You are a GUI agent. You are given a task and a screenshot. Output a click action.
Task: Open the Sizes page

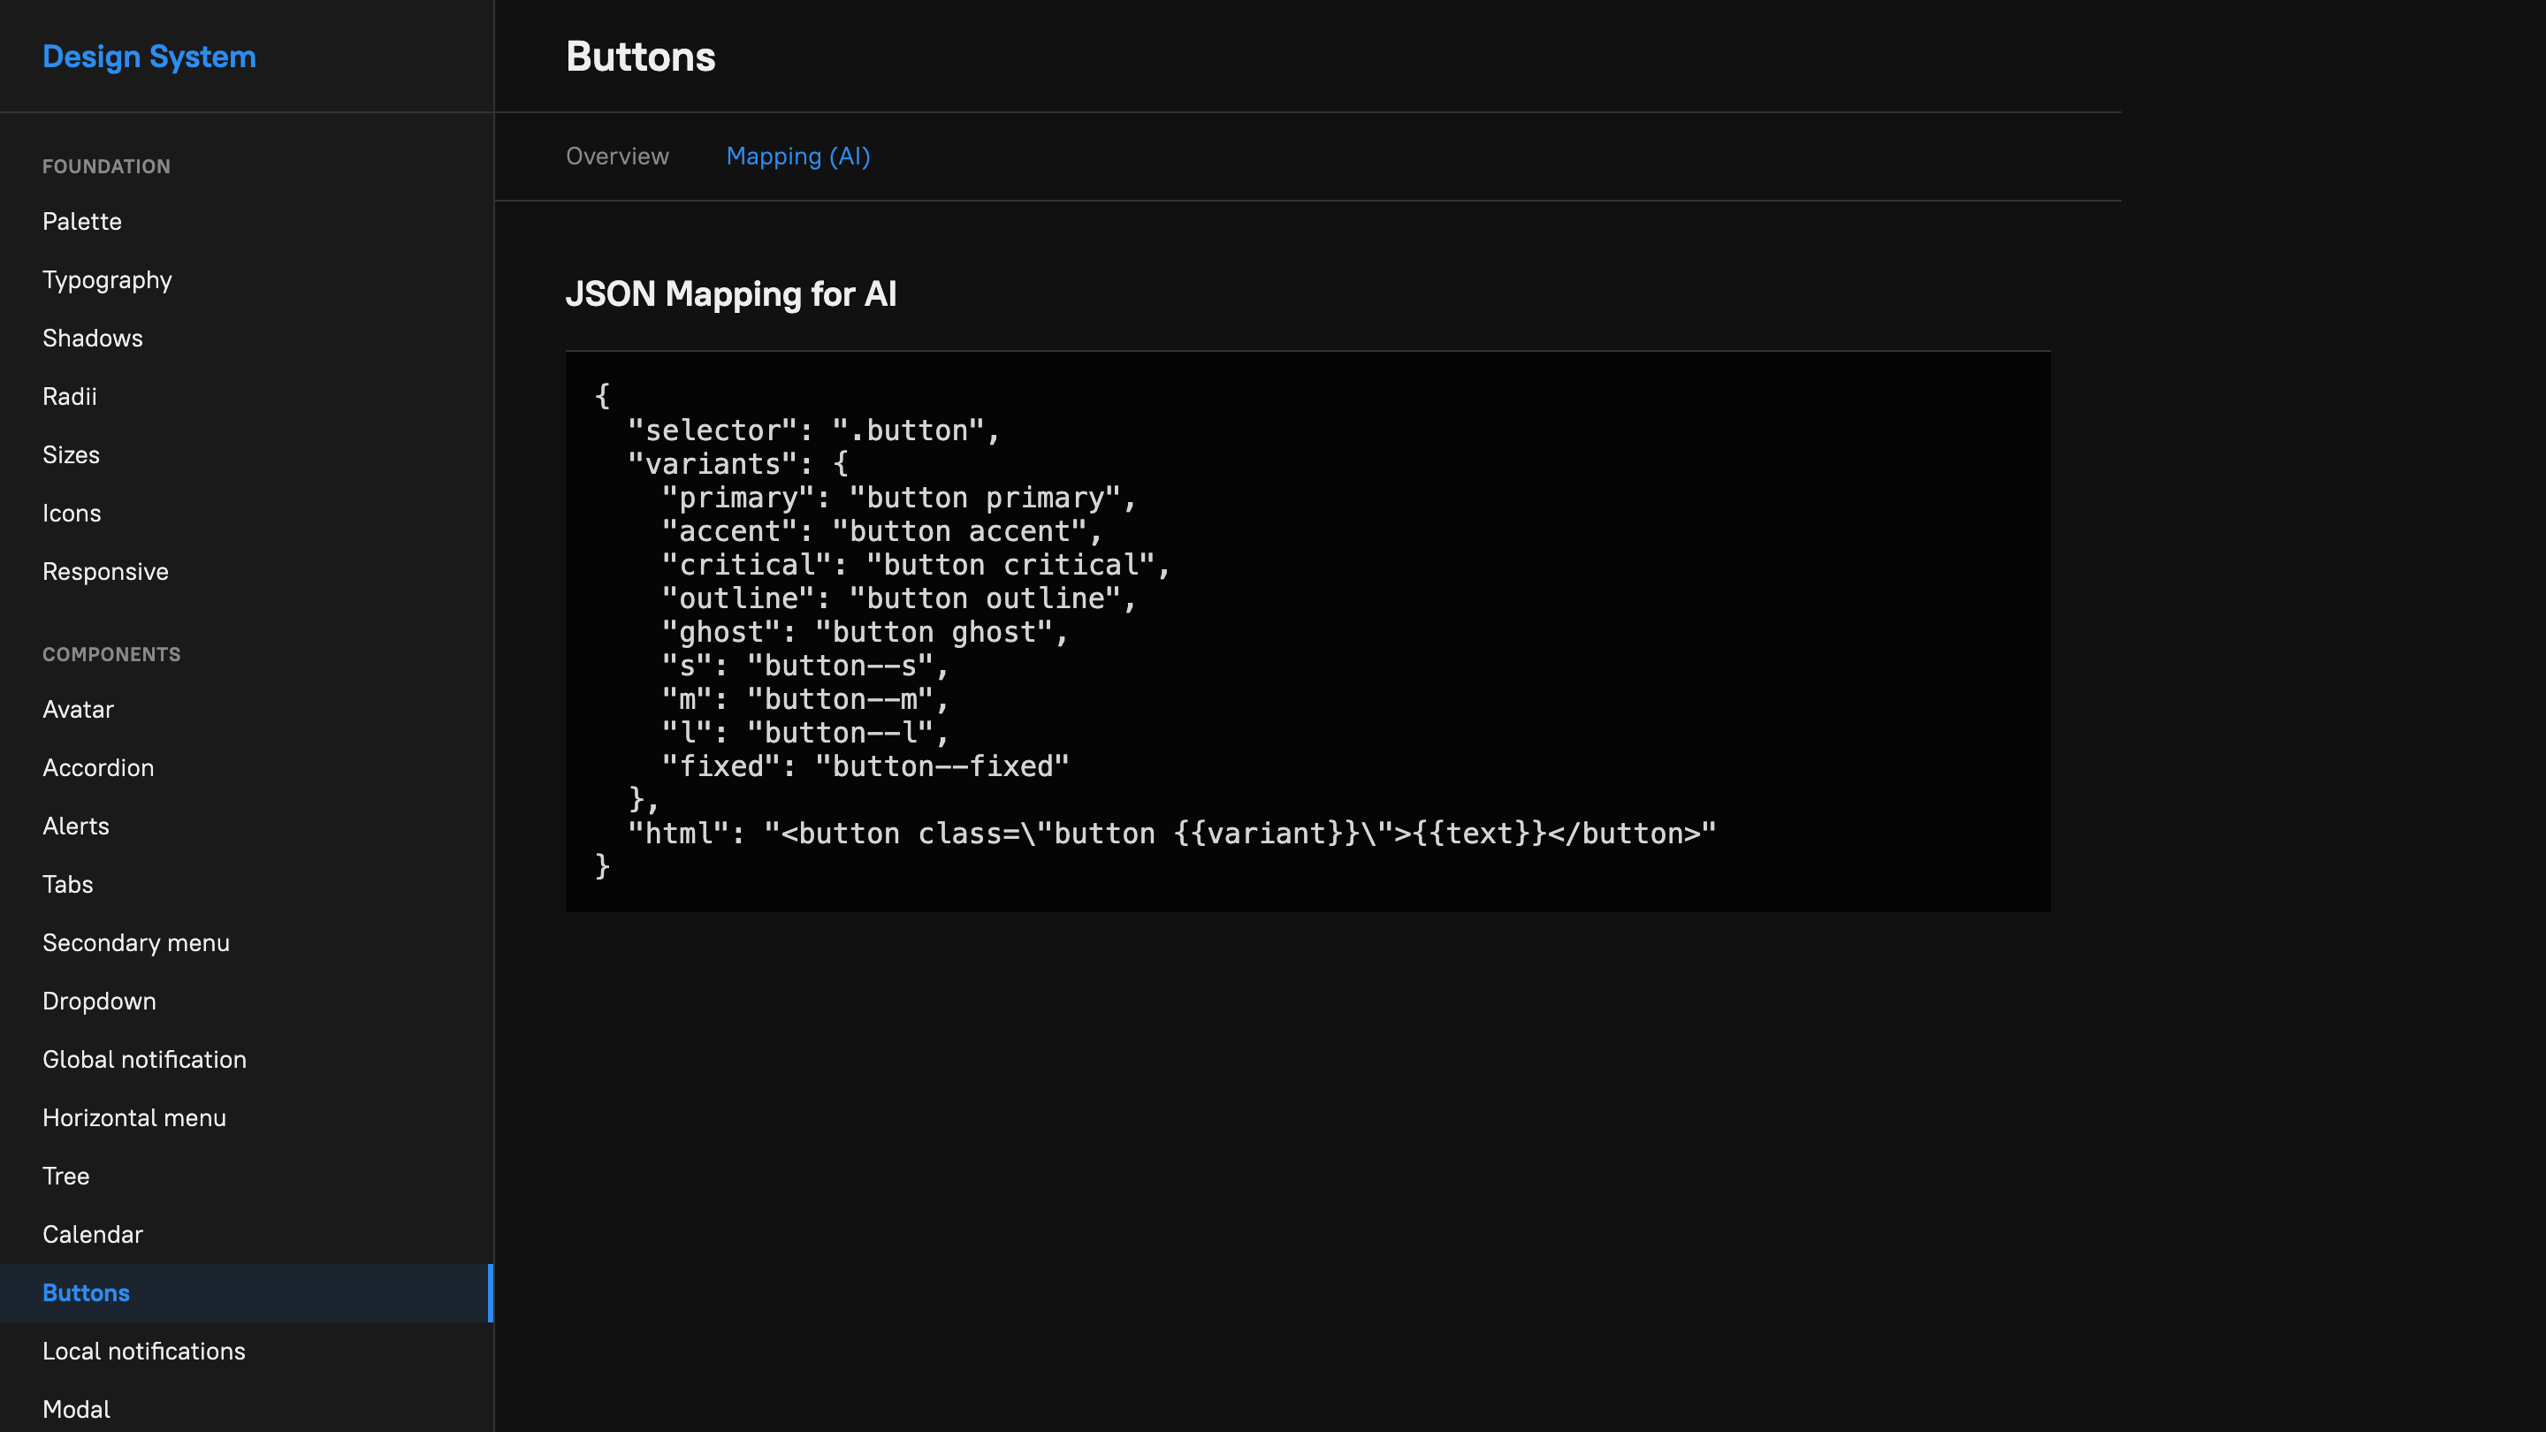[x=246, y=454]
